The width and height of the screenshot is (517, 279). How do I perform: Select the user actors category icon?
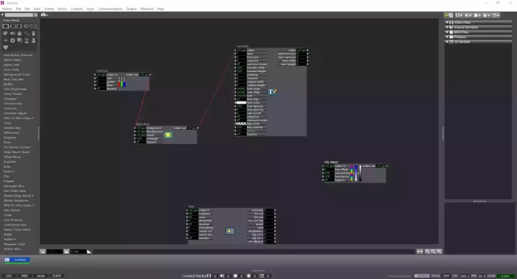[x=34, y=40]
